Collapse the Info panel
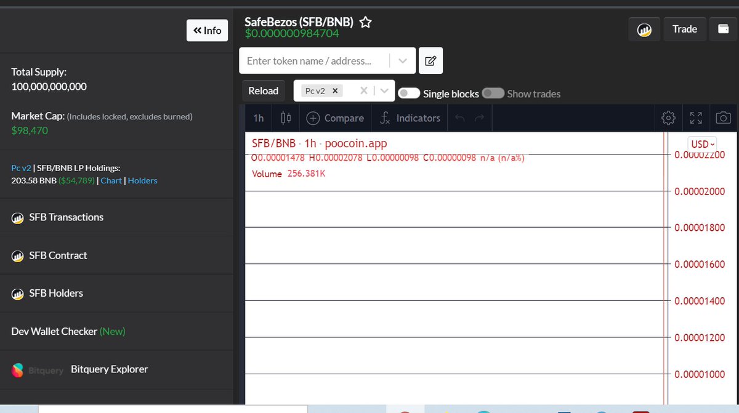The width and height of the screenshot is (739, 413). (x=208, y=30)
